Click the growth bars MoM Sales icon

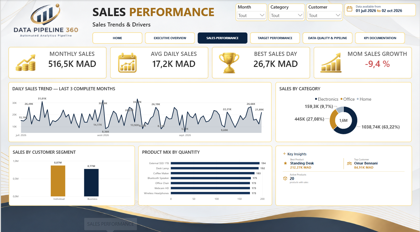[331, 62]
